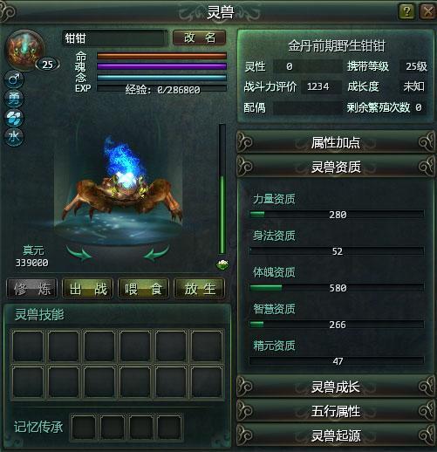
Task: Rotate pet model with left green arrow
Action: pyautogui.click(x=79, y=253)
